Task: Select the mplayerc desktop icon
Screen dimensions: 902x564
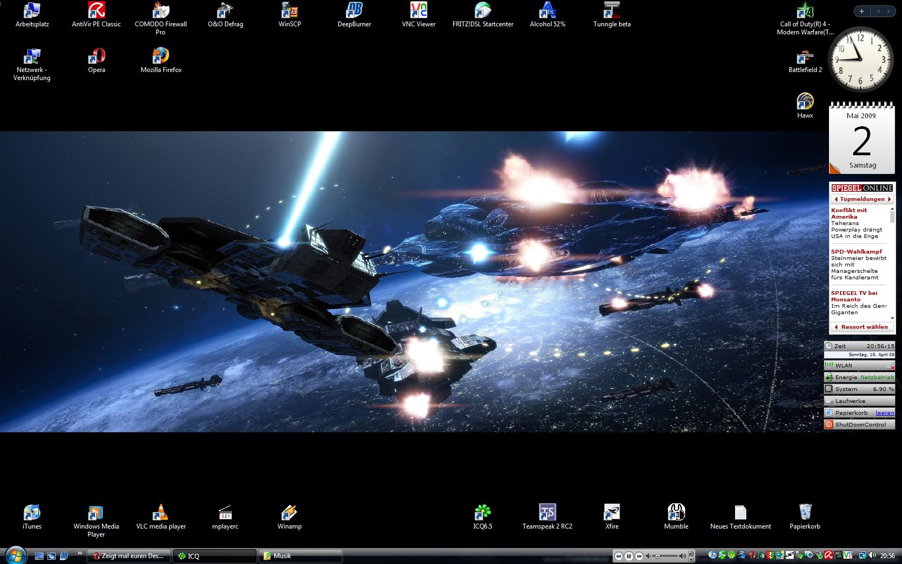Action: pos(225,517)
